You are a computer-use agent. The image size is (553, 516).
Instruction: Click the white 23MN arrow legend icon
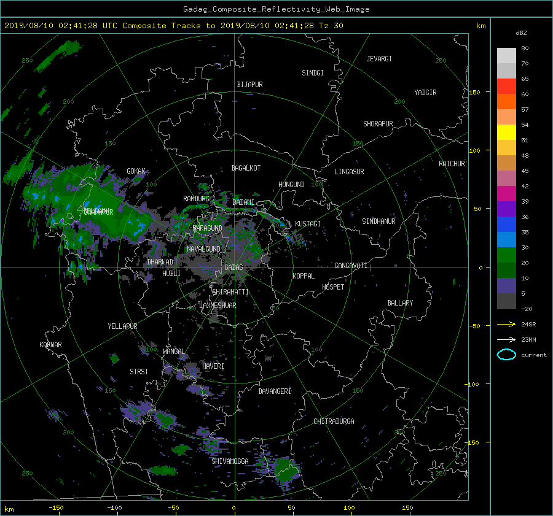506,340
